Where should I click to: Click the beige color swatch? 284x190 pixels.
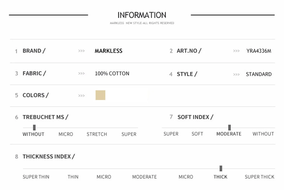[100, 95]
